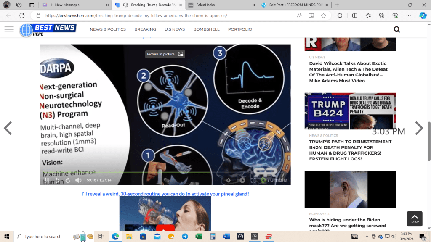The image size is (431, 242).
Task: Switch to the PaleoHacks tab
Action: [219, 5]
